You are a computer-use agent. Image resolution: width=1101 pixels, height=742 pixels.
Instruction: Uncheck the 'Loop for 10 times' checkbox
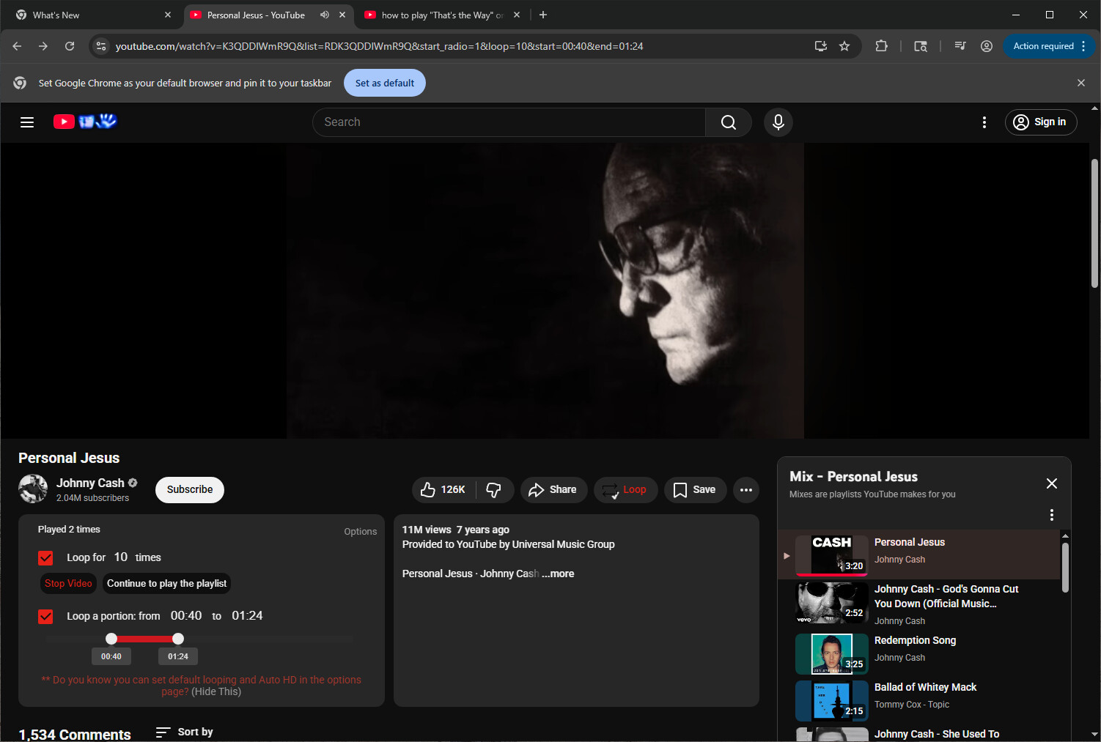45,558
